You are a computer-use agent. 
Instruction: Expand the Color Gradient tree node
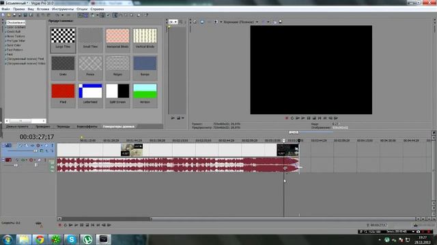(5, 27)
